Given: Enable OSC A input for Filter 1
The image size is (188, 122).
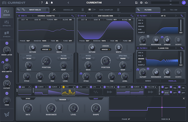Looking at the screenshot, I should click(x=140, y=20).
